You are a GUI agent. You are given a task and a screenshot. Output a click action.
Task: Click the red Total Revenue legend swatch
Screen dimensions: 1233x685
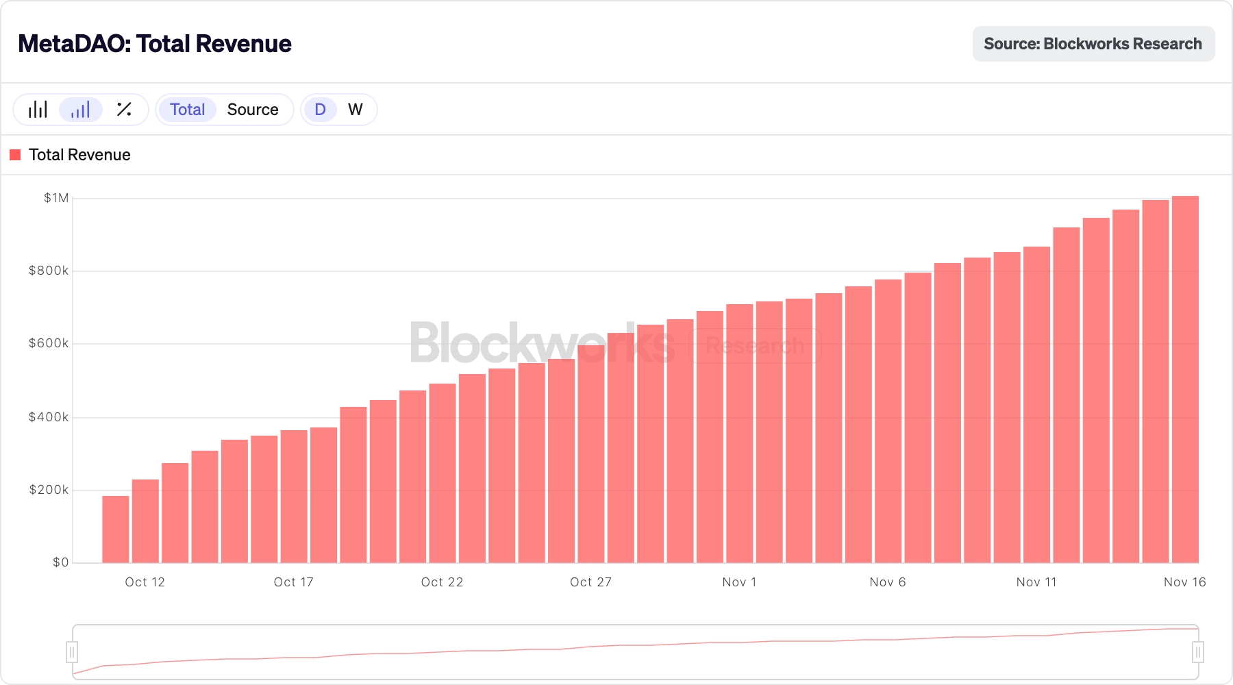pyautogui.click(x=15, y=155)
